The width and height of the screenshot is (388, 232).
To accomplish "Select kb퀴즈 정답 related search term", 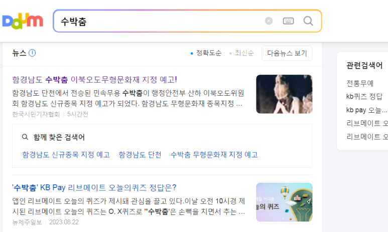I will coord(364,96).
